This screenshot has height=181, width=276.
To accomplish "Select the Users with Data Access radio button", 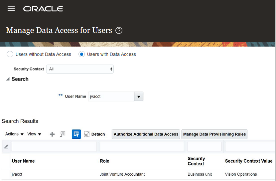I will click(x=82, y=54).
